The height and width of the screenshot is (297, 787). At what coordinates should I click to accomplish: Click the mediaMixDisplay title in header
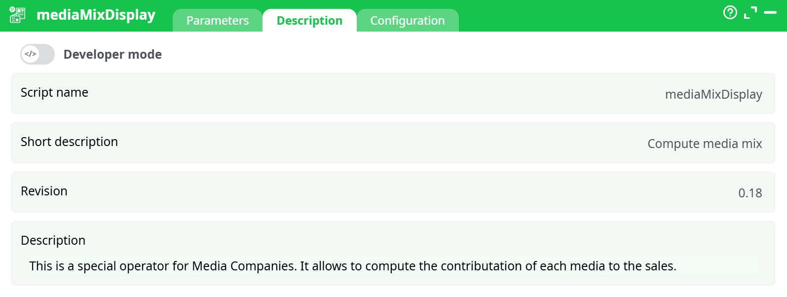(96, 15)
